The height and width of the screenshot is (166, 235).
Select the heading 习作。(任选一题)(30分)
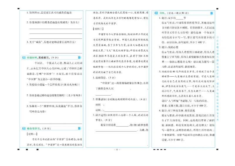[174, 13]
